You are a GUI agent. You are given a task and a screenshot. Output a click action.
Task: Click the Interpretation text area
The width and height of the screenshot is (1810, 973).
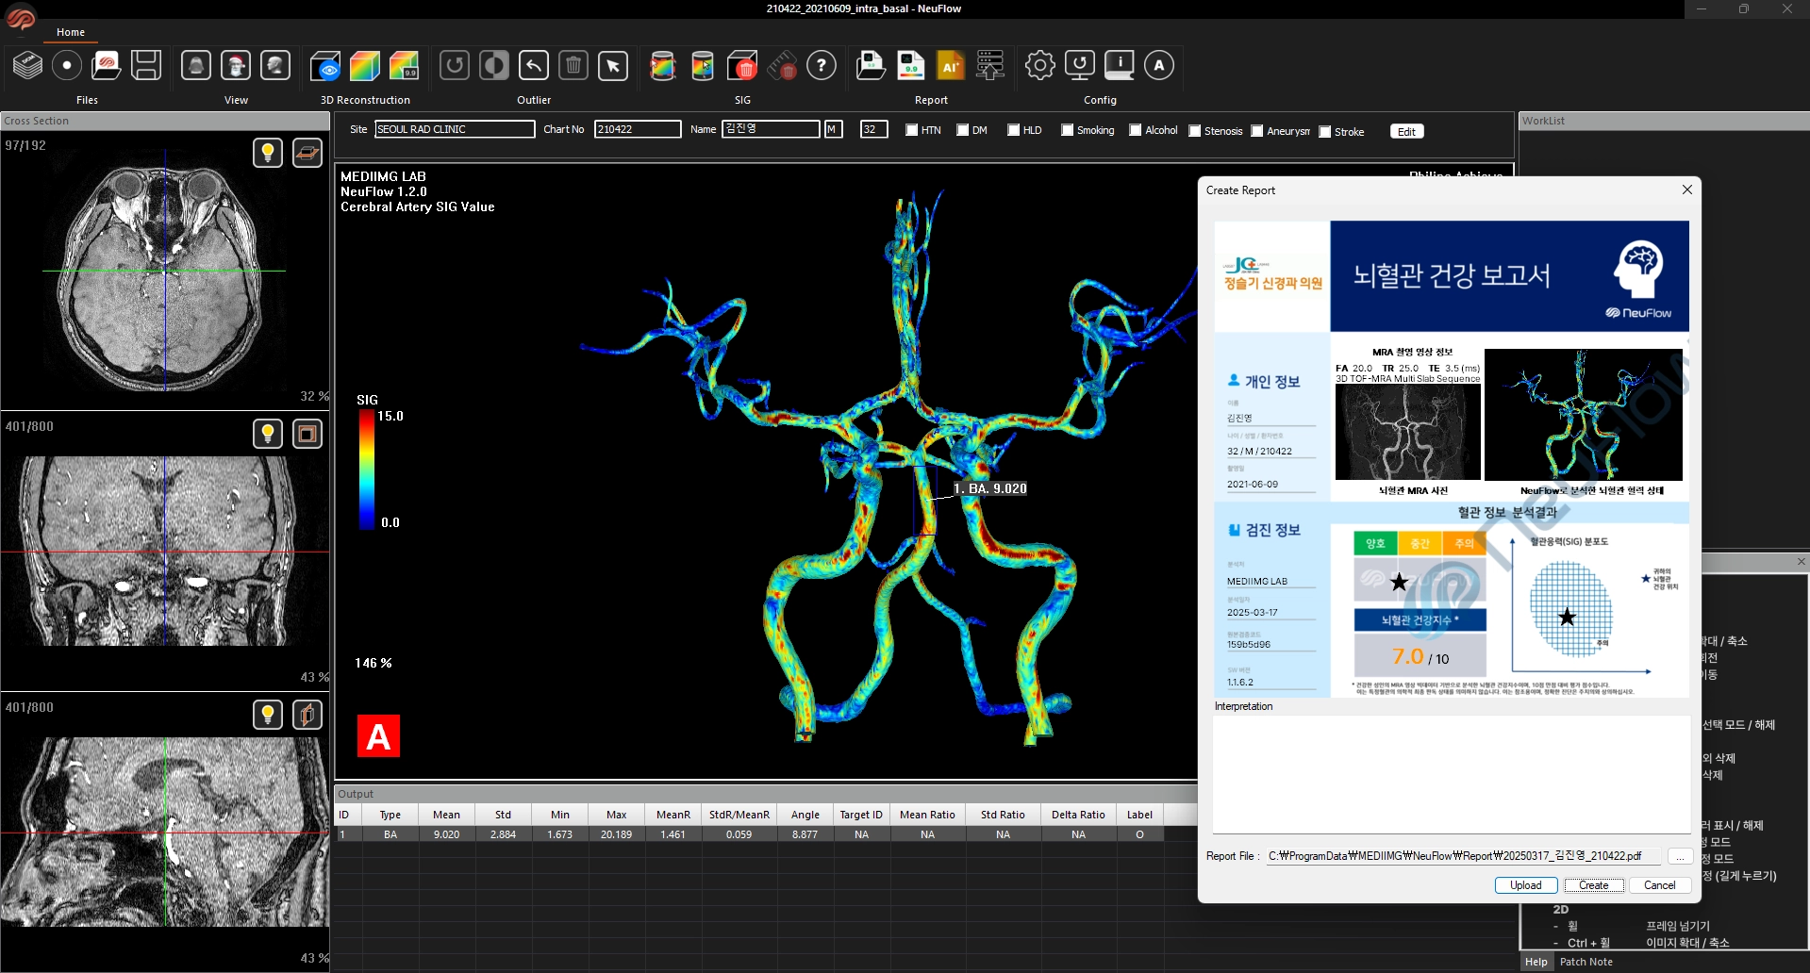1451,773
